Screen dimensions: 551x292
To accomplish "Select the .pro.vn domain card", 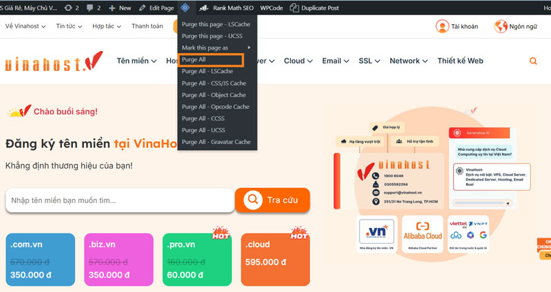I will coord(197,260).
